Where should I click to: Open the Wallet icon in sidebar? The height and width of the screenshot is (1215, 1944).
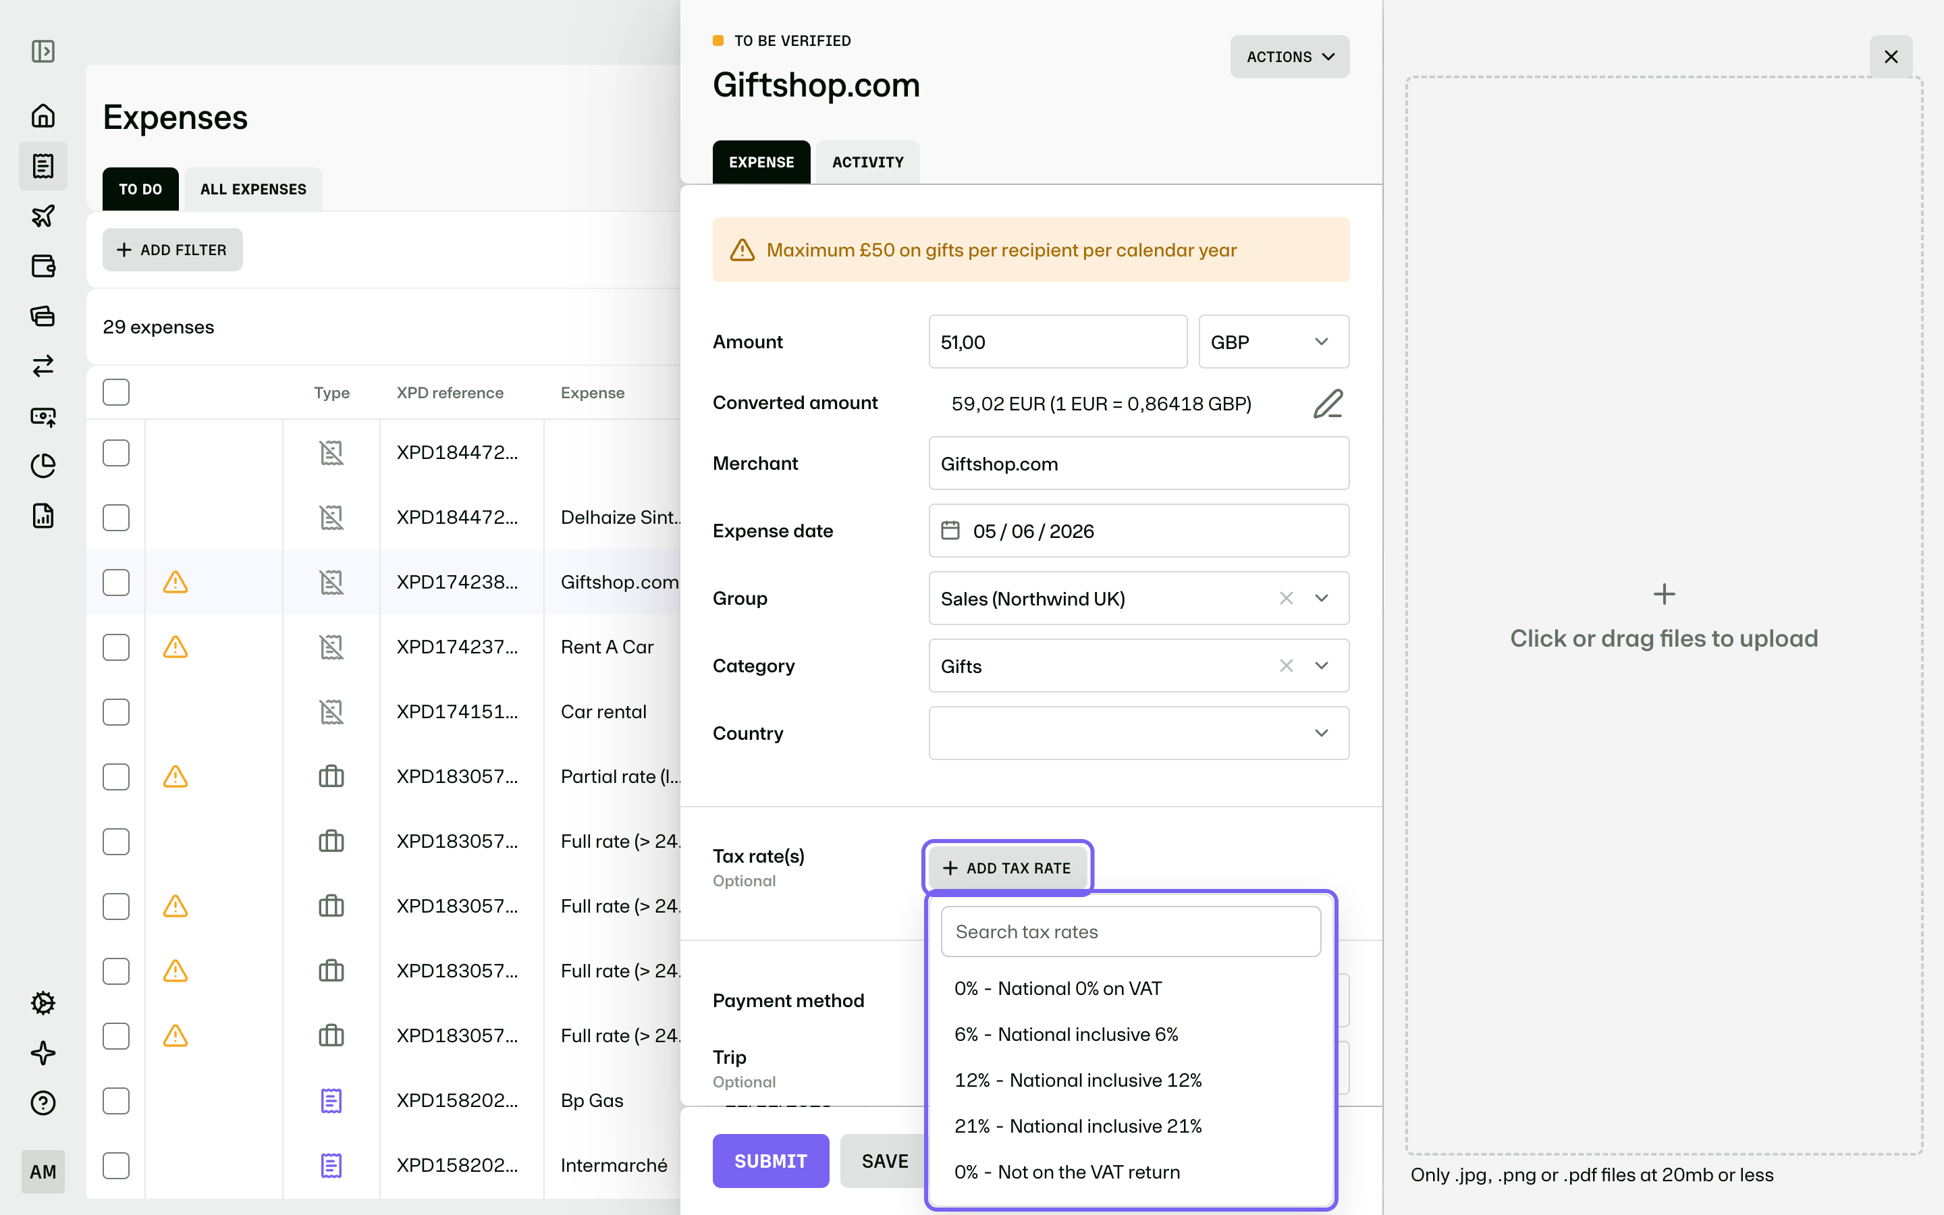pyautogui.click(x=43, y=265)
